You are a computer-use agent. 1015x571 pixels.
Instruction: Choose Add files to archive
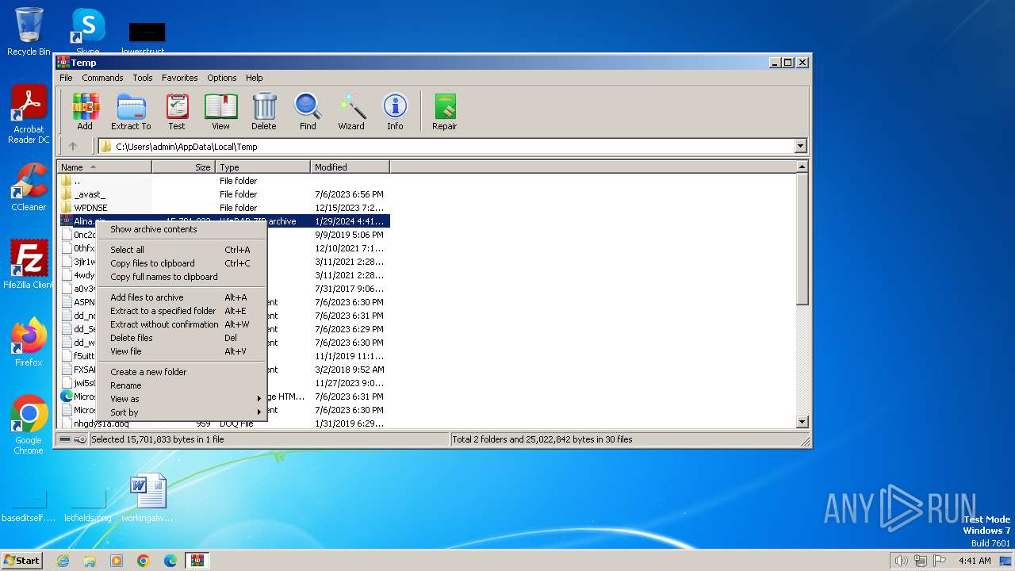tap(182, 297)
